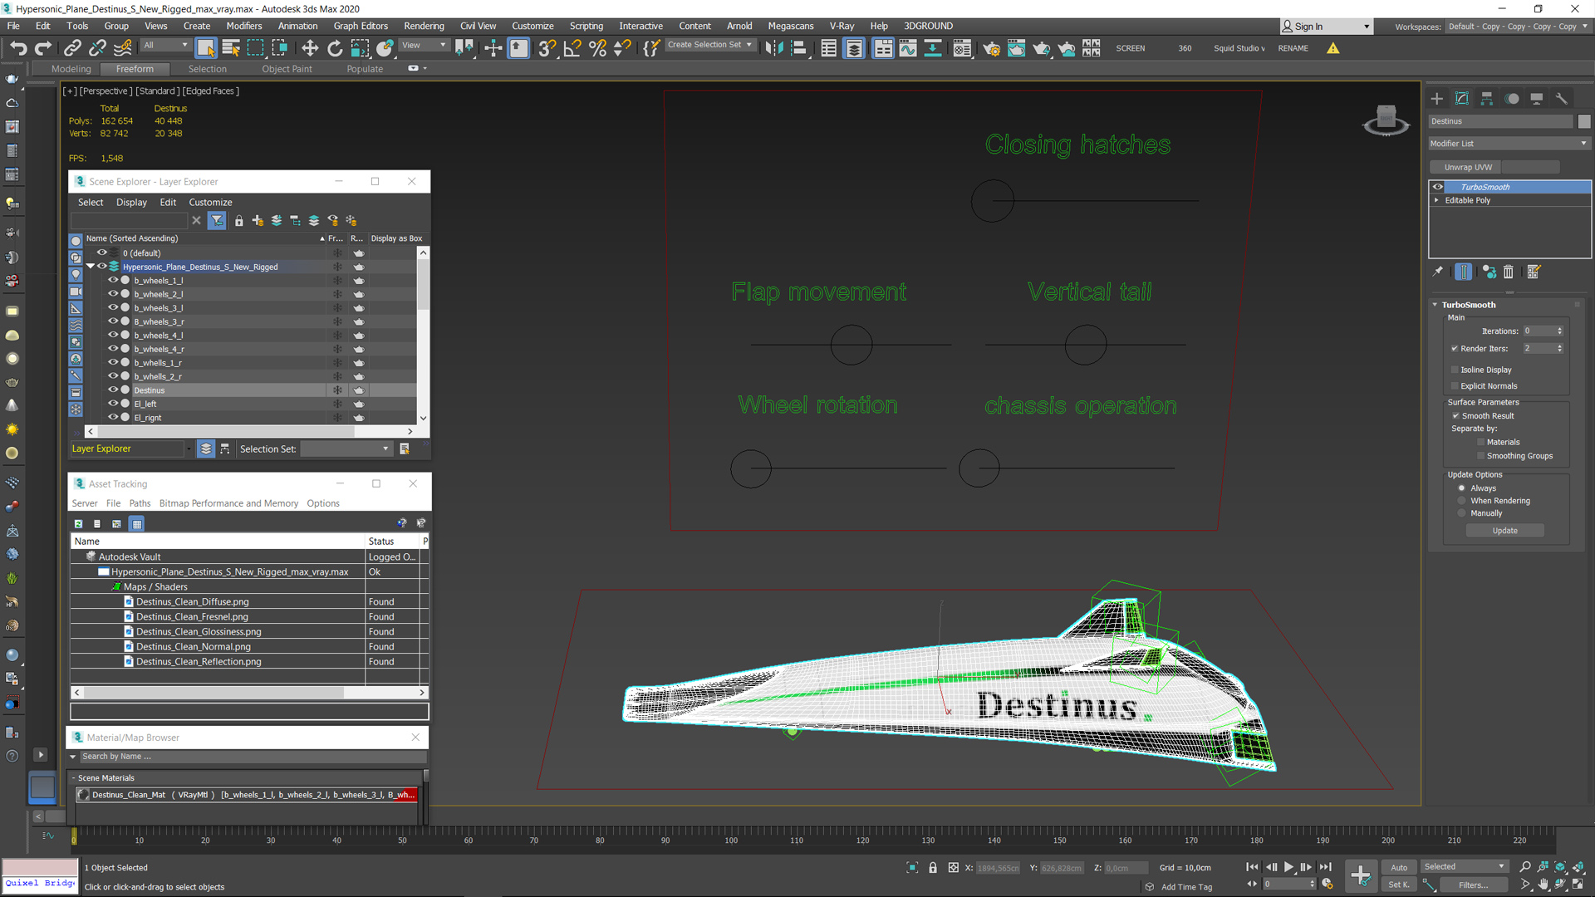
Task: Toggle Smooth Result checkbox
Action: tap(1455, 416)
